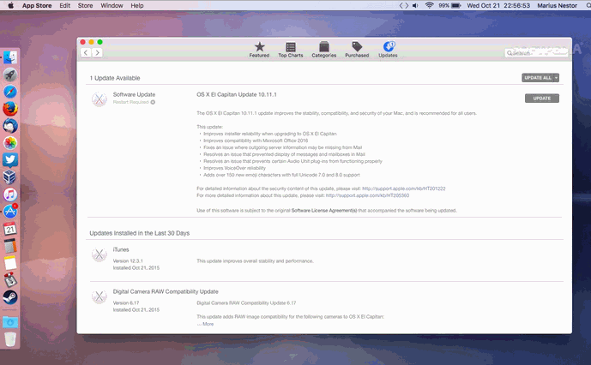The width and height of the screenshot is (591, 365).
Task: Click the volume icon in menu bar
Action: (x=415, y=5)
